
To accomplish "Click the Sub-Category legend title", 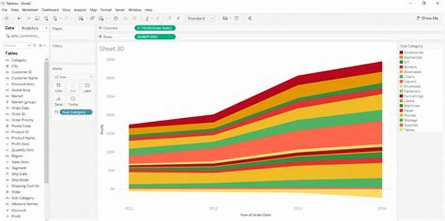I will click(x=412, y=46).
